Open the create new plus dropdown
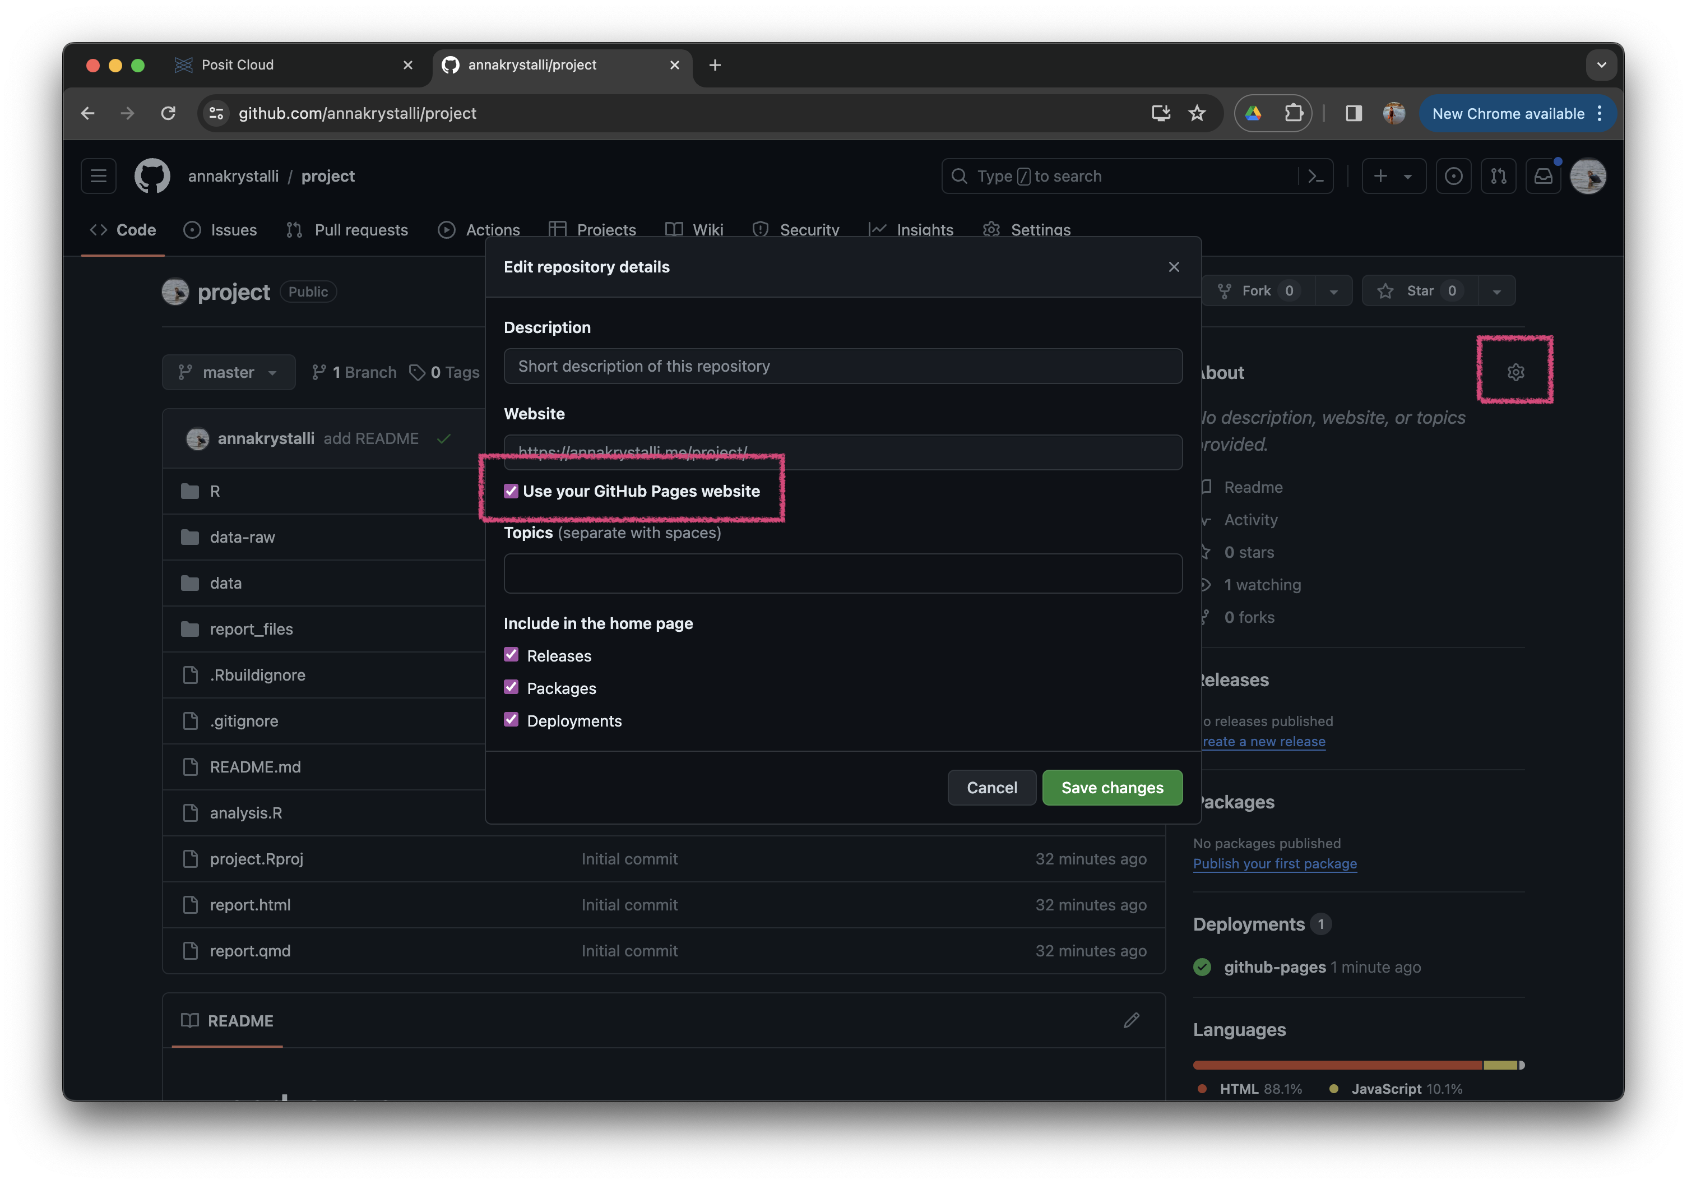This screenshot has width=1687, height=1184. tap(1393, 177)
